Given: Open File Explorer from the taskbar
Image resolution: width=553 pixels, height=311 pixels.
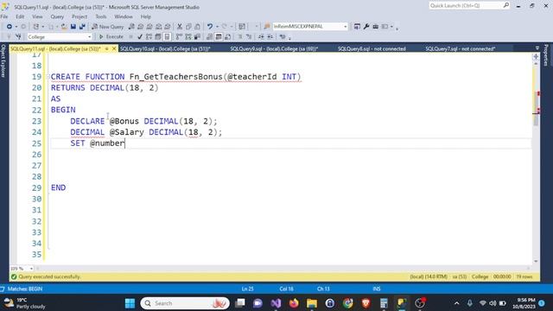Looking at the screenshot, I should 312,303.
